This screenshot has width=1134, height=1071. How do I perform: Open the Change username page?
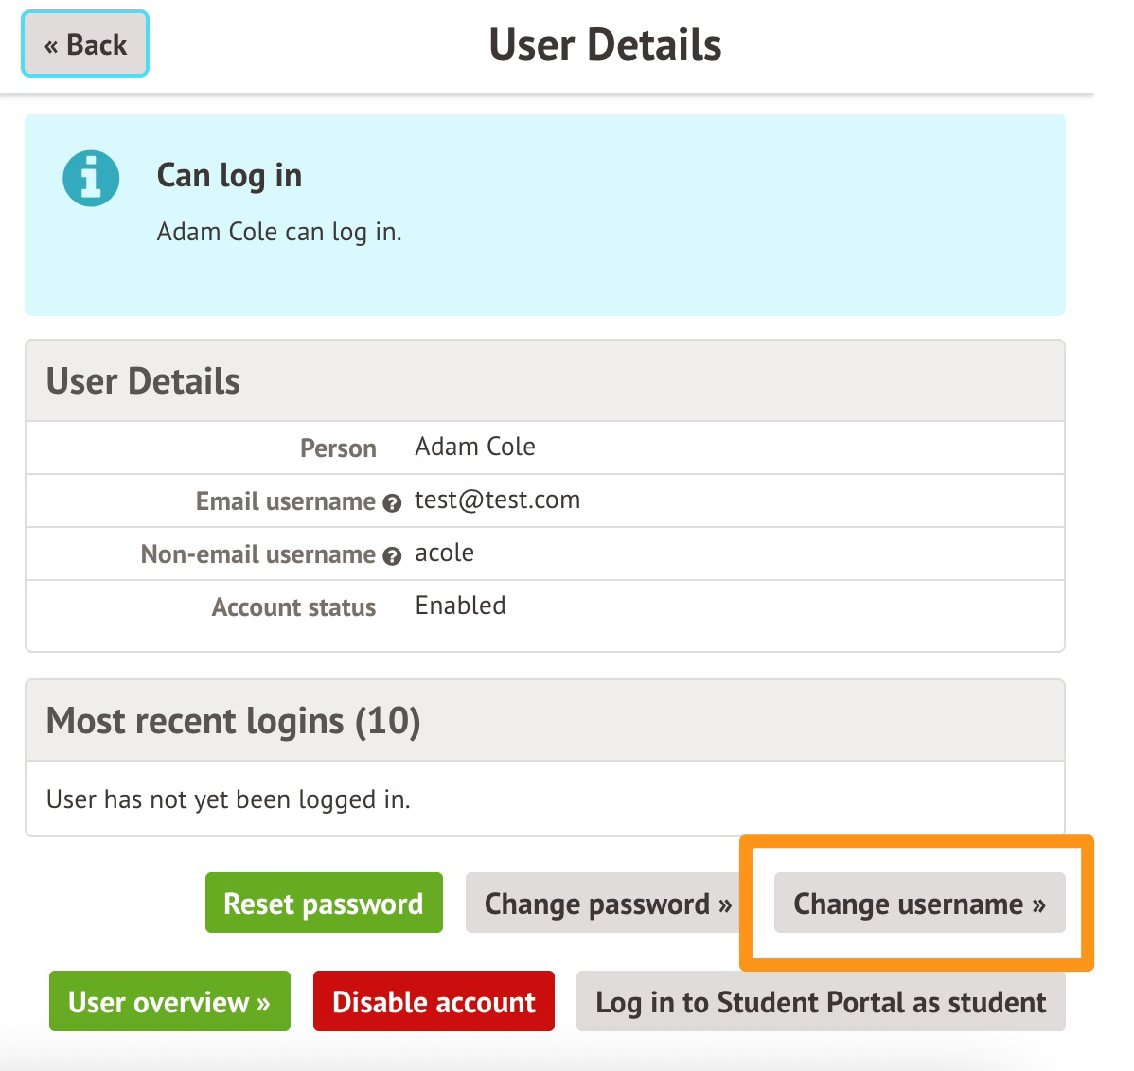[x=919, y=903]
